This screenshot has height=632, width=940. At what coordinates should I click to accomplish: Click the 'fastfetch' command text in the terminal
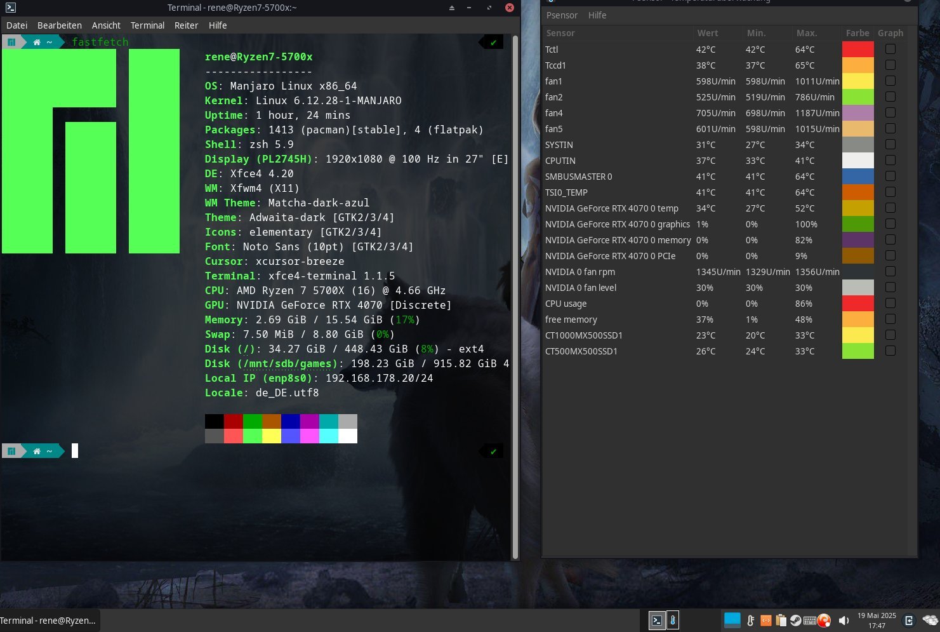(x=100, y=42)
